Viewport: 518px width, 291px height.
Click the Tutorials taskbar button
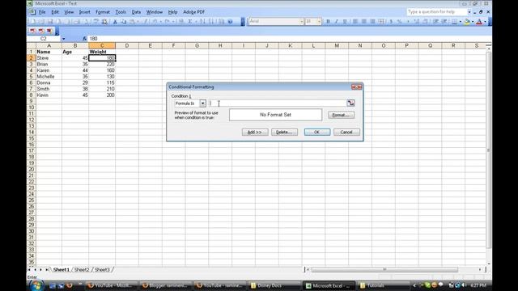[383, 285]
